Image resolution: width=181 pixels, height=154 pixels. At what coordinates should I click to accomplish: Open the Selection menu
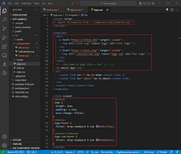(x=26, y=3)
